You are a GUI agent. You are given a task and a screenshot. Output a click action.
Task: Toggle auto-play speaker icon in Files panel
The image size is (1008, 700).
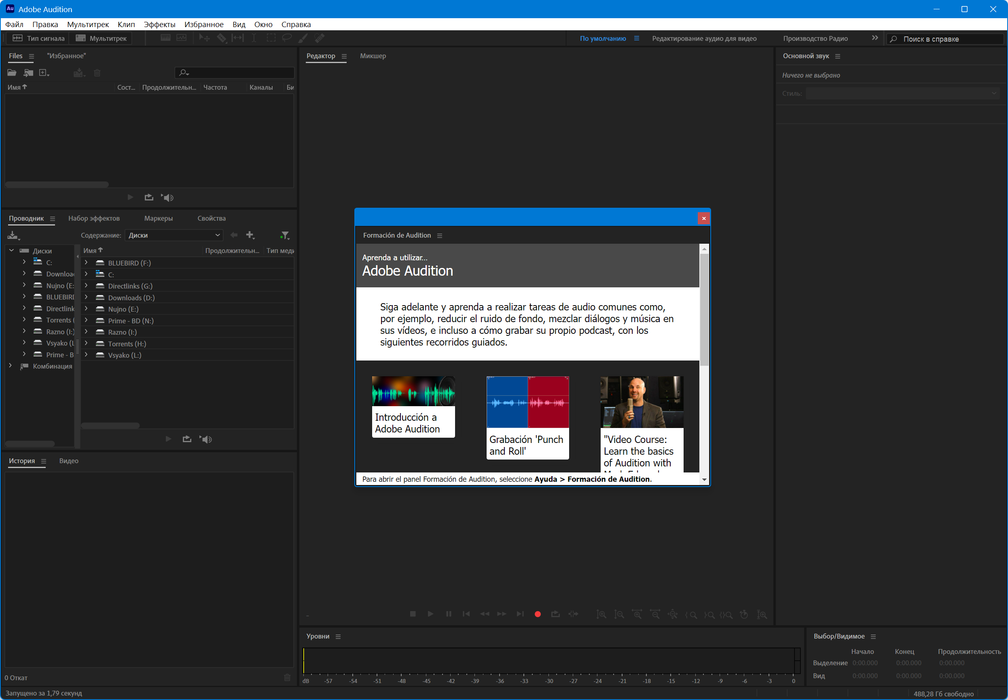167,197
